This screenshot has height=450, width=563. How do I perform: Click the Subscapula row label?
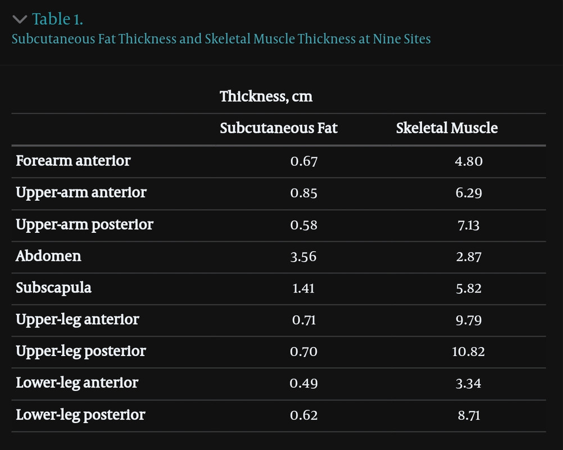coord(53,288)
